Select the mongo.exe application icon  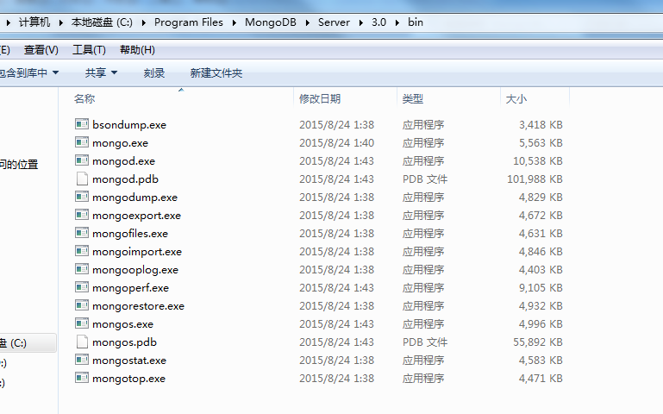click(82, 142)
